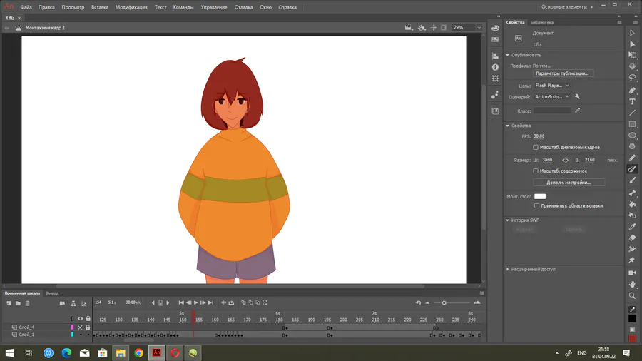Viewport: 642px width, 361px height.
Task: Enable 'Масштаб. содержимое' checkbox
Action: 536,171
